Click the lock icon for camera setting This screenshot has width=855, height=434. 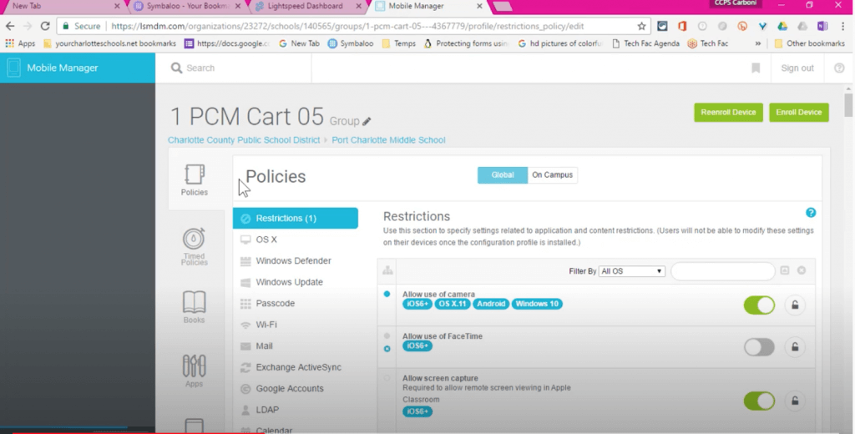[x=795, y=305]
